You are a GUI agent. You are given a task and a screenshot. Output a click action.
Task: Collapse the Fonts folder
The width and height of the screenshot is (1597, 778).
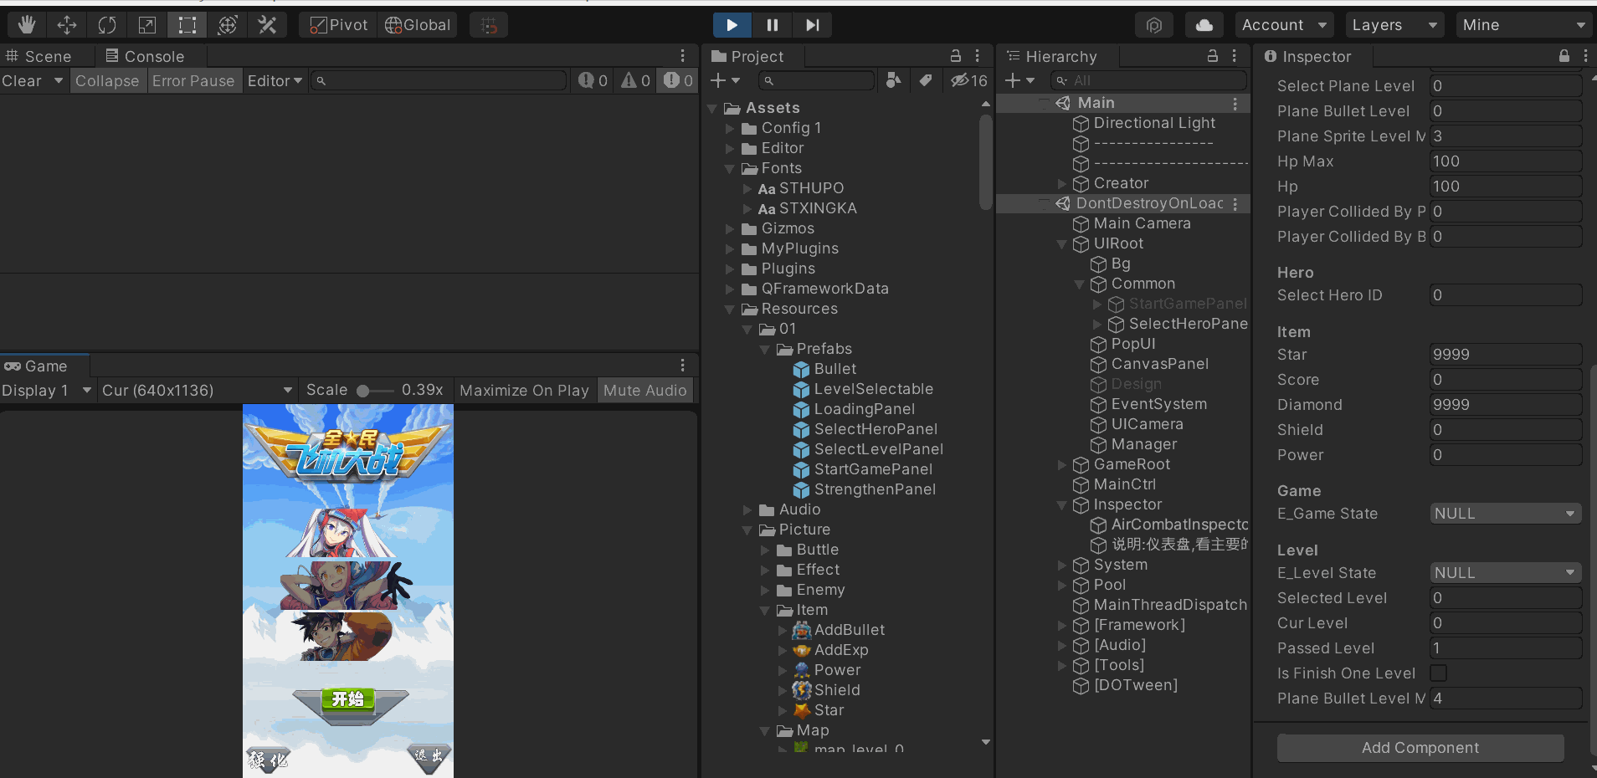730,168
